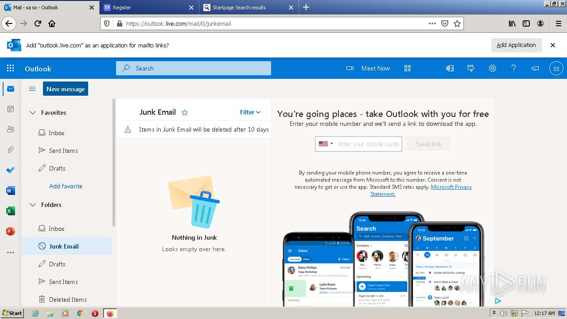Open the country code flag dropdown
567x319 pixels.
(326, 144)
